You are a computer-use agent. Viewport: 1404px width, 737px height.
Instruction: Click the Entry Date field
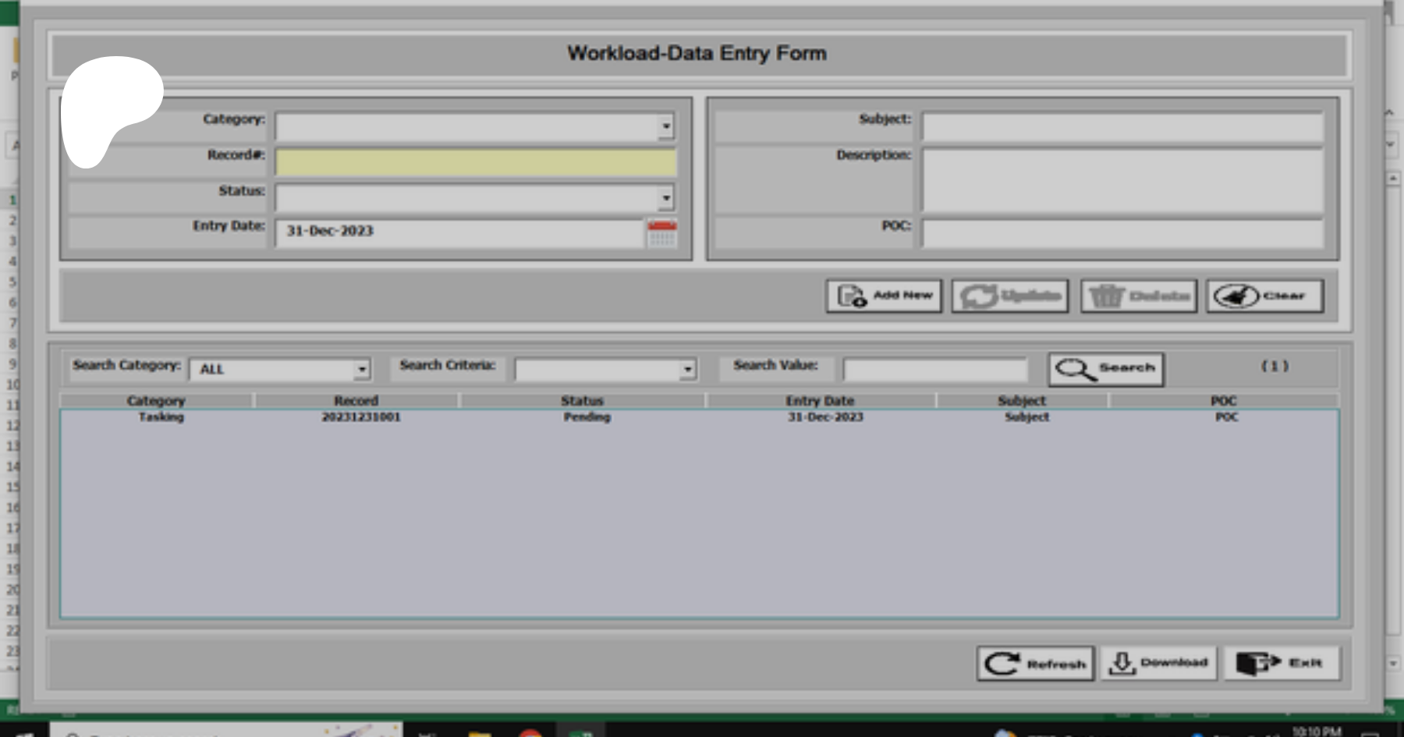[x=459, y=232]
